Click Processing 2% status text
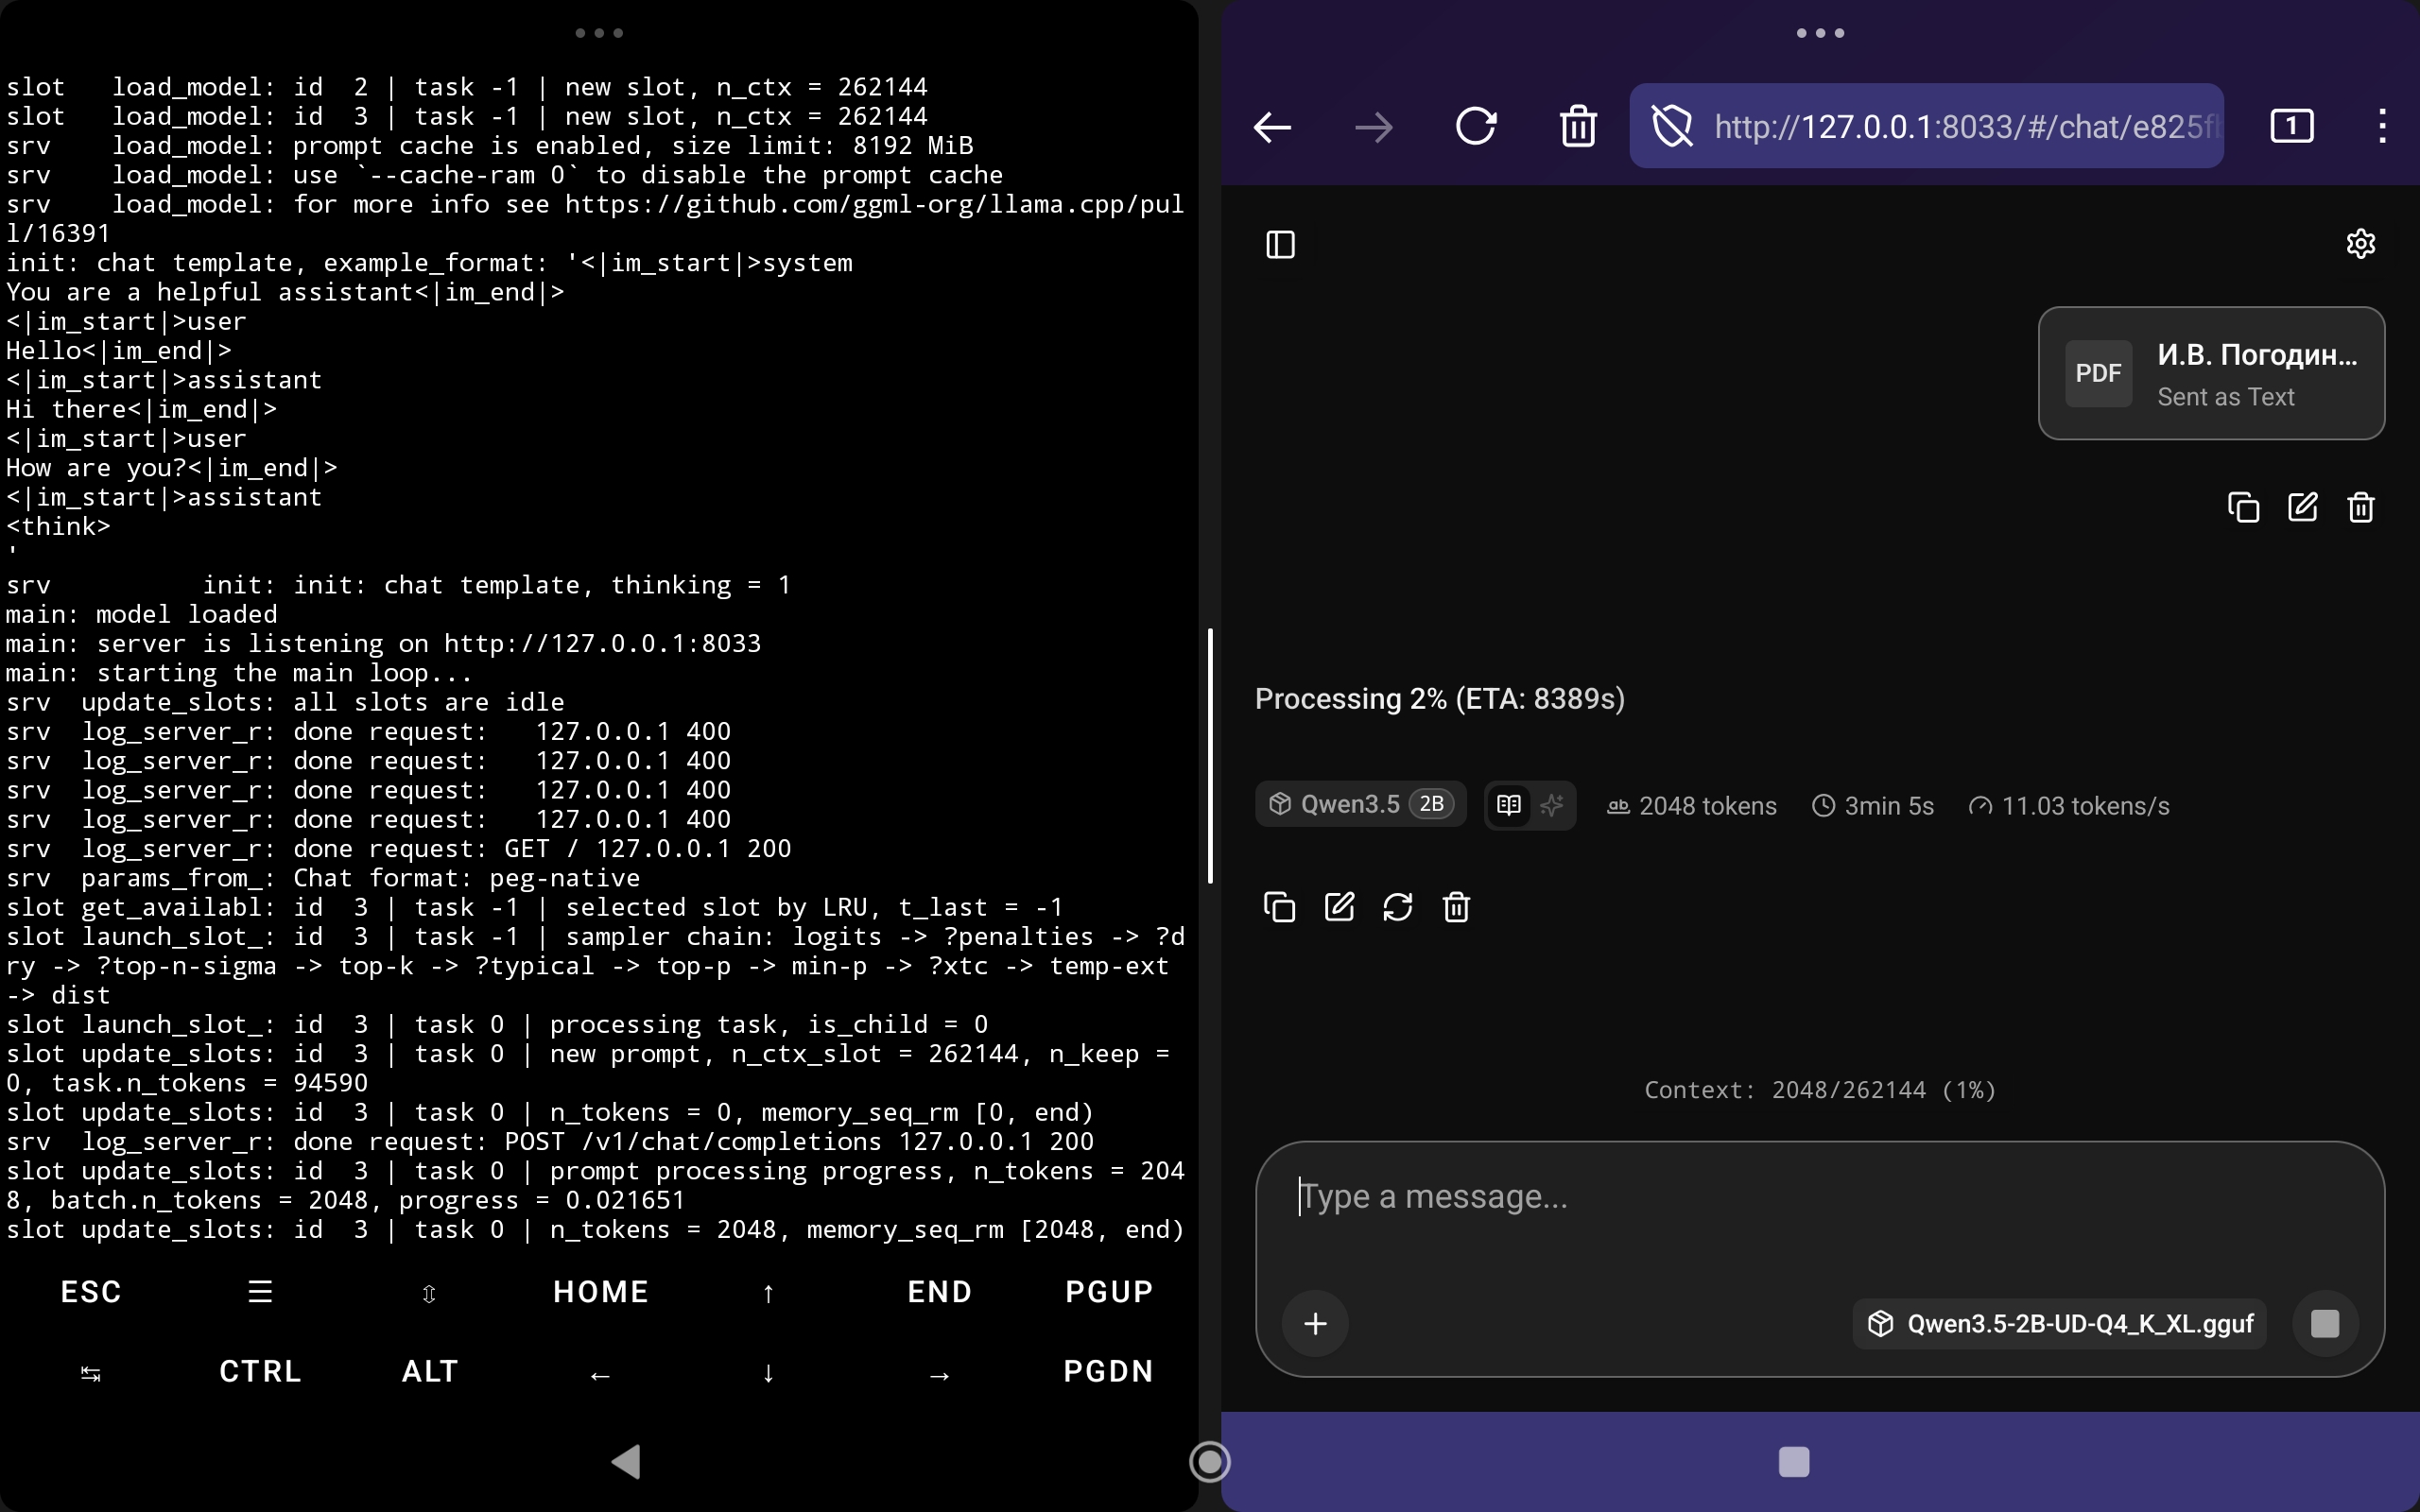The image size is (2420, 1512). click(1440, 699)
